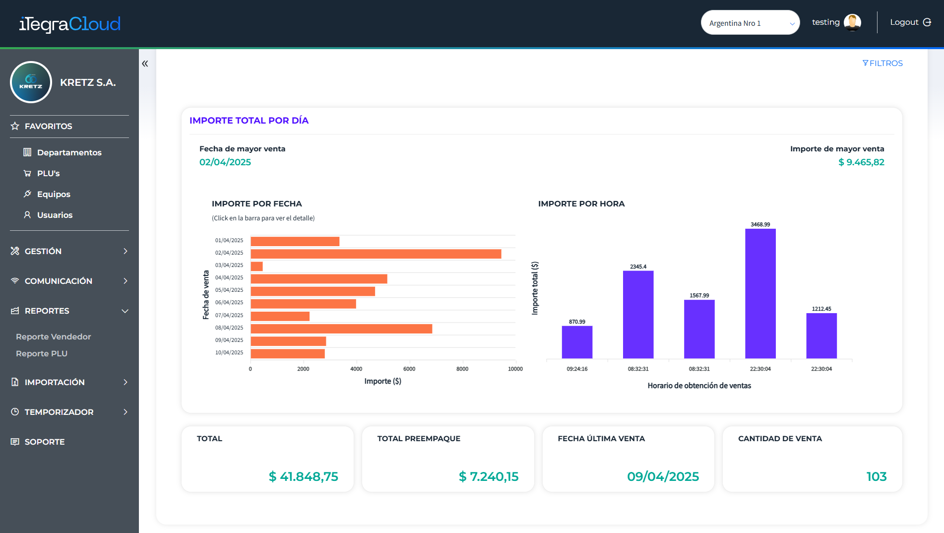944x533 pixels.
Task: Expand the Gestión menu section
Action: pos(69,251)
